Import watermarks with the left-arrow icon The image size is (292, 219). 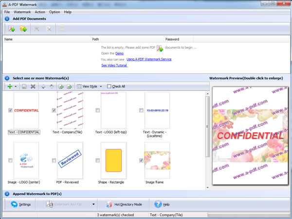pyautogui.click(x=61, y=87)
